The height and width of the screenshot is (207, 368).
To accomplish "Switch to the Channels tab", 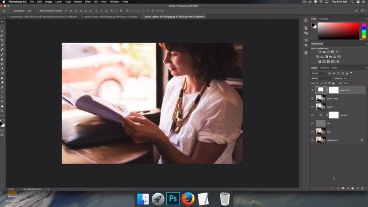I will tap(325, 68).
